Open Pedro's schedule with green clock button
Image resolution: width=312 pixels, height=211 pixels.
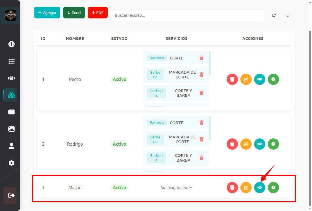click(x=273, y=79)
